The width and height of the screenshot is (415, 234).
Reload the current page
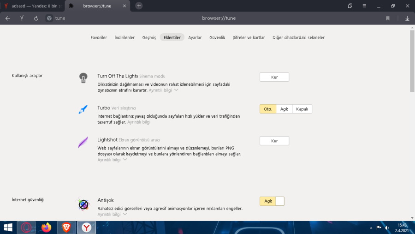coord(36,18)
